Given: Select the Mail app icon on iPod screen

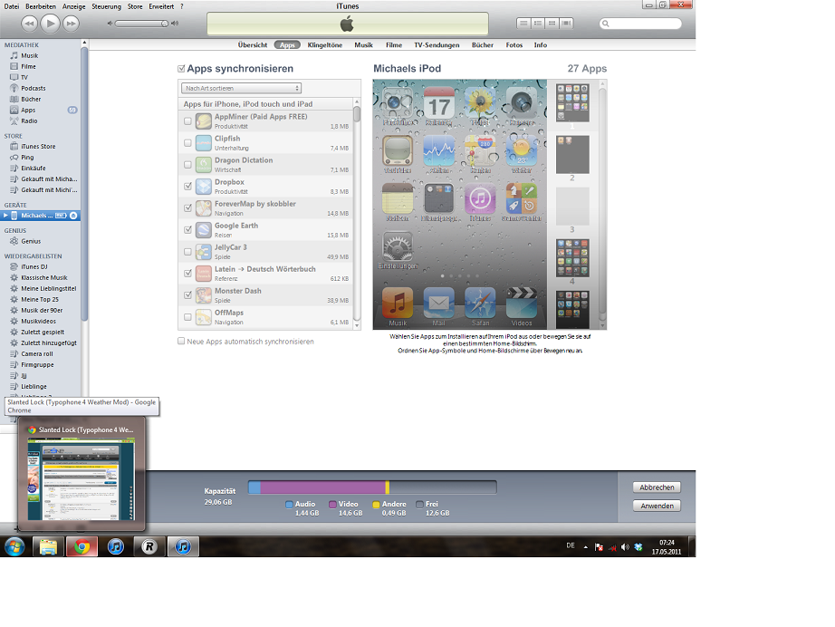Looking at the screenshot, I should 439,303.
